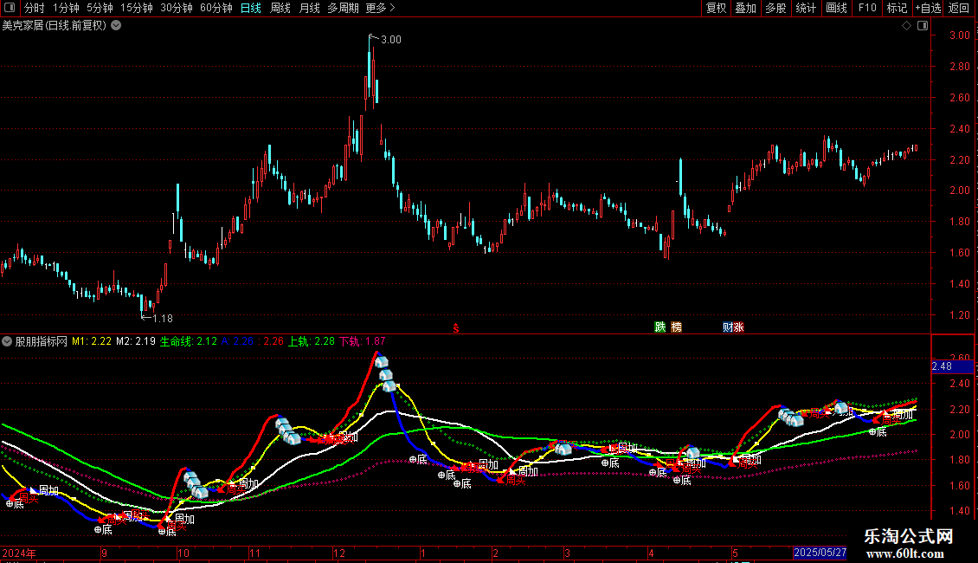The width and height of the screenshot is (978, 563).
Task: Click the red 涨 event tag
Action: (738, 327)
